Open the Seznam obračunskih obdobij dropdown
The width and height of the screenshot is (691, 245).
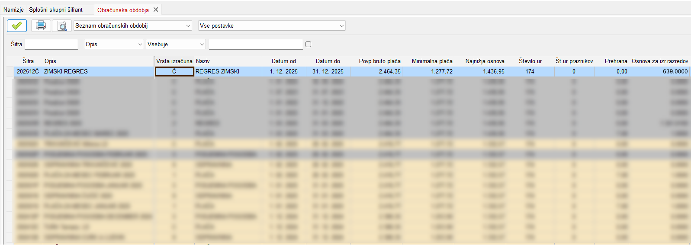[133, 26]
